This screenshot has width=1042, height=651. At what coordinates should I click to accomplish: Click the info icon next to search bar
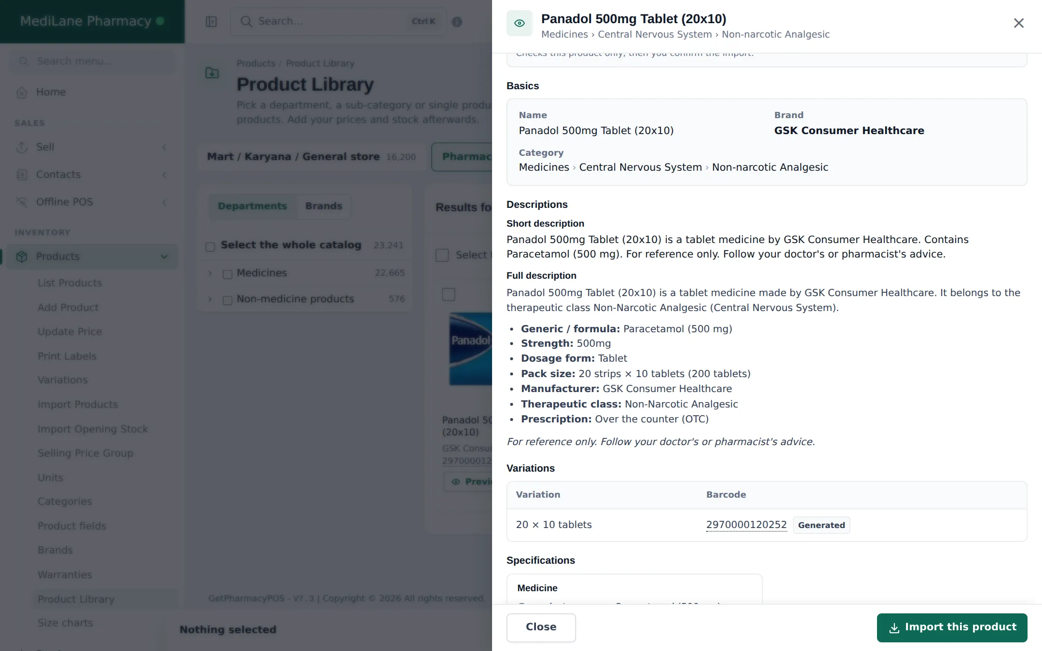point(457,22)
